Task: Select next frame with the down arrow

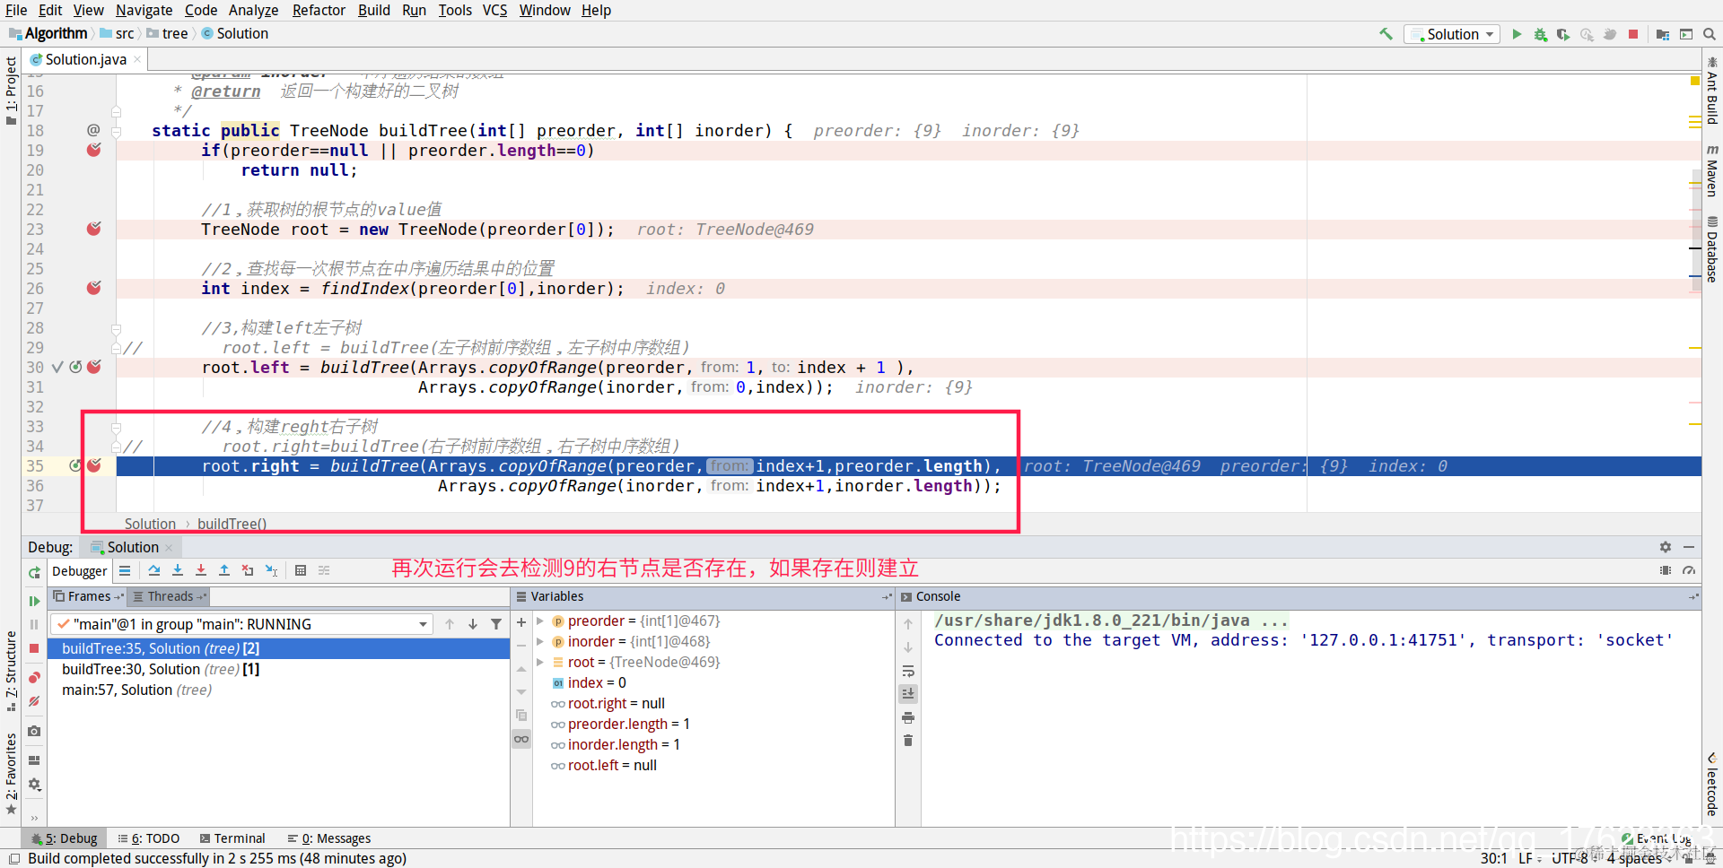Action: click(473, 624)
